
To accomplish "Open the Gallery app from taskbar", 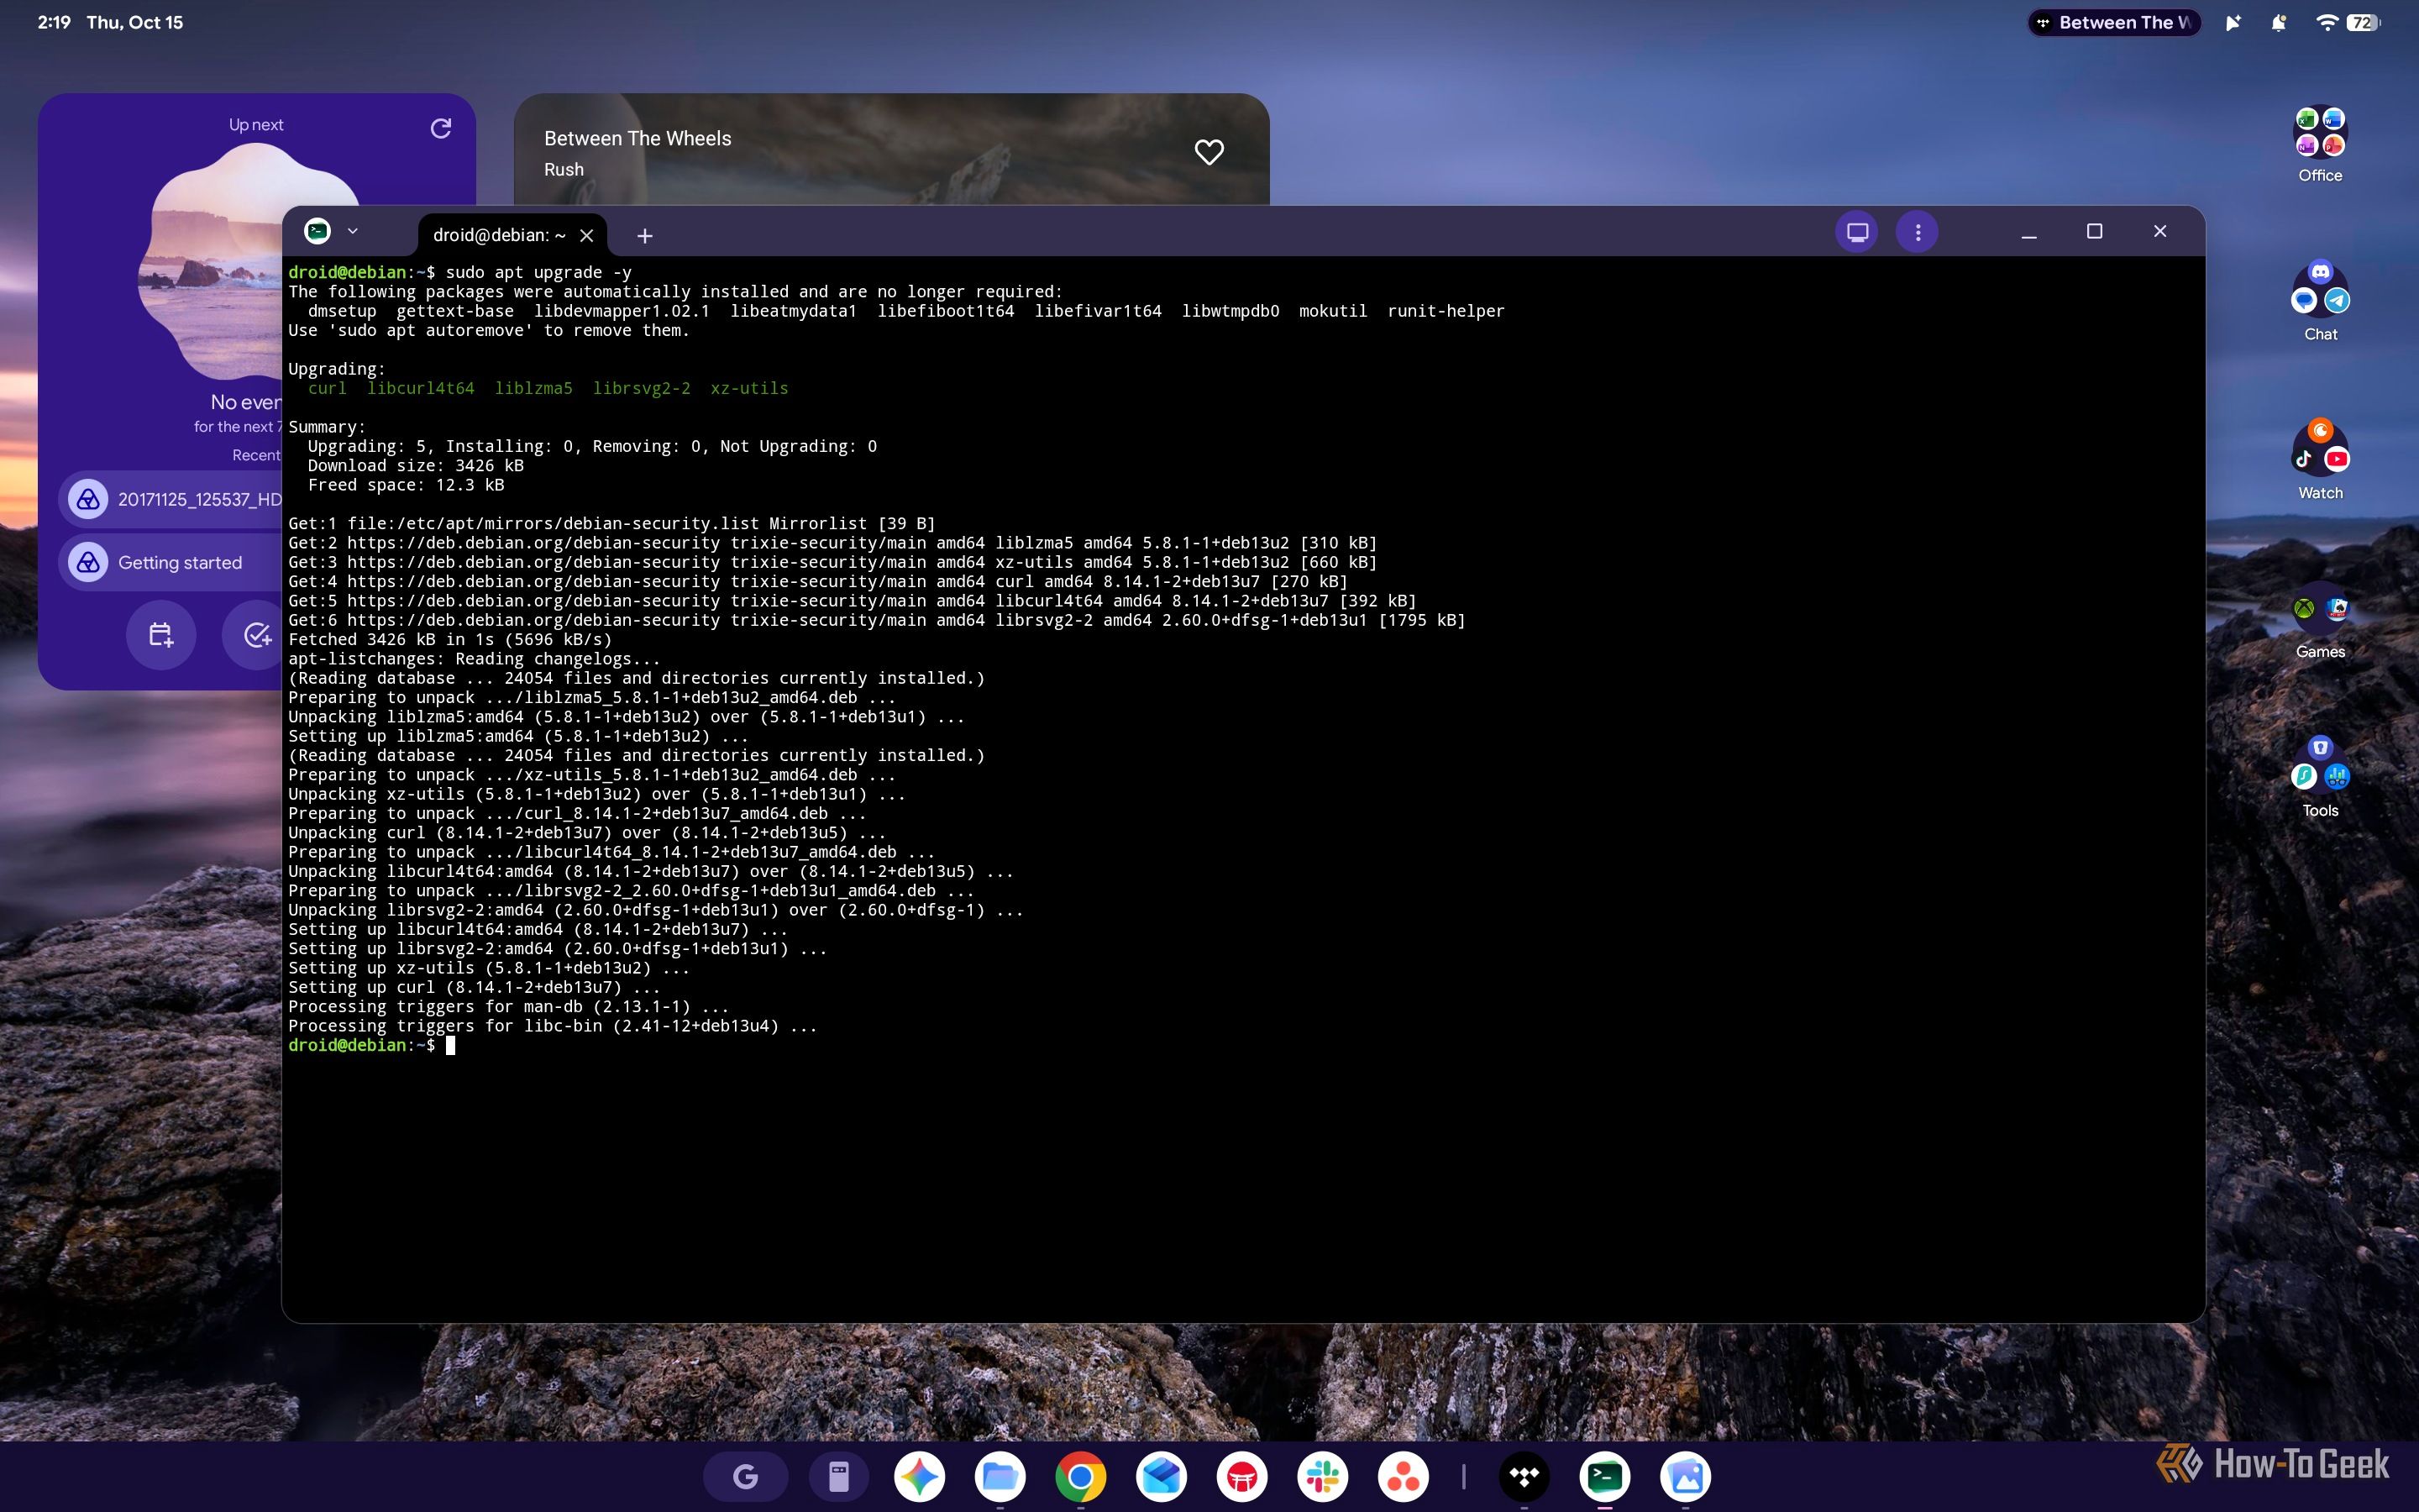I will coord(1685,1477).
